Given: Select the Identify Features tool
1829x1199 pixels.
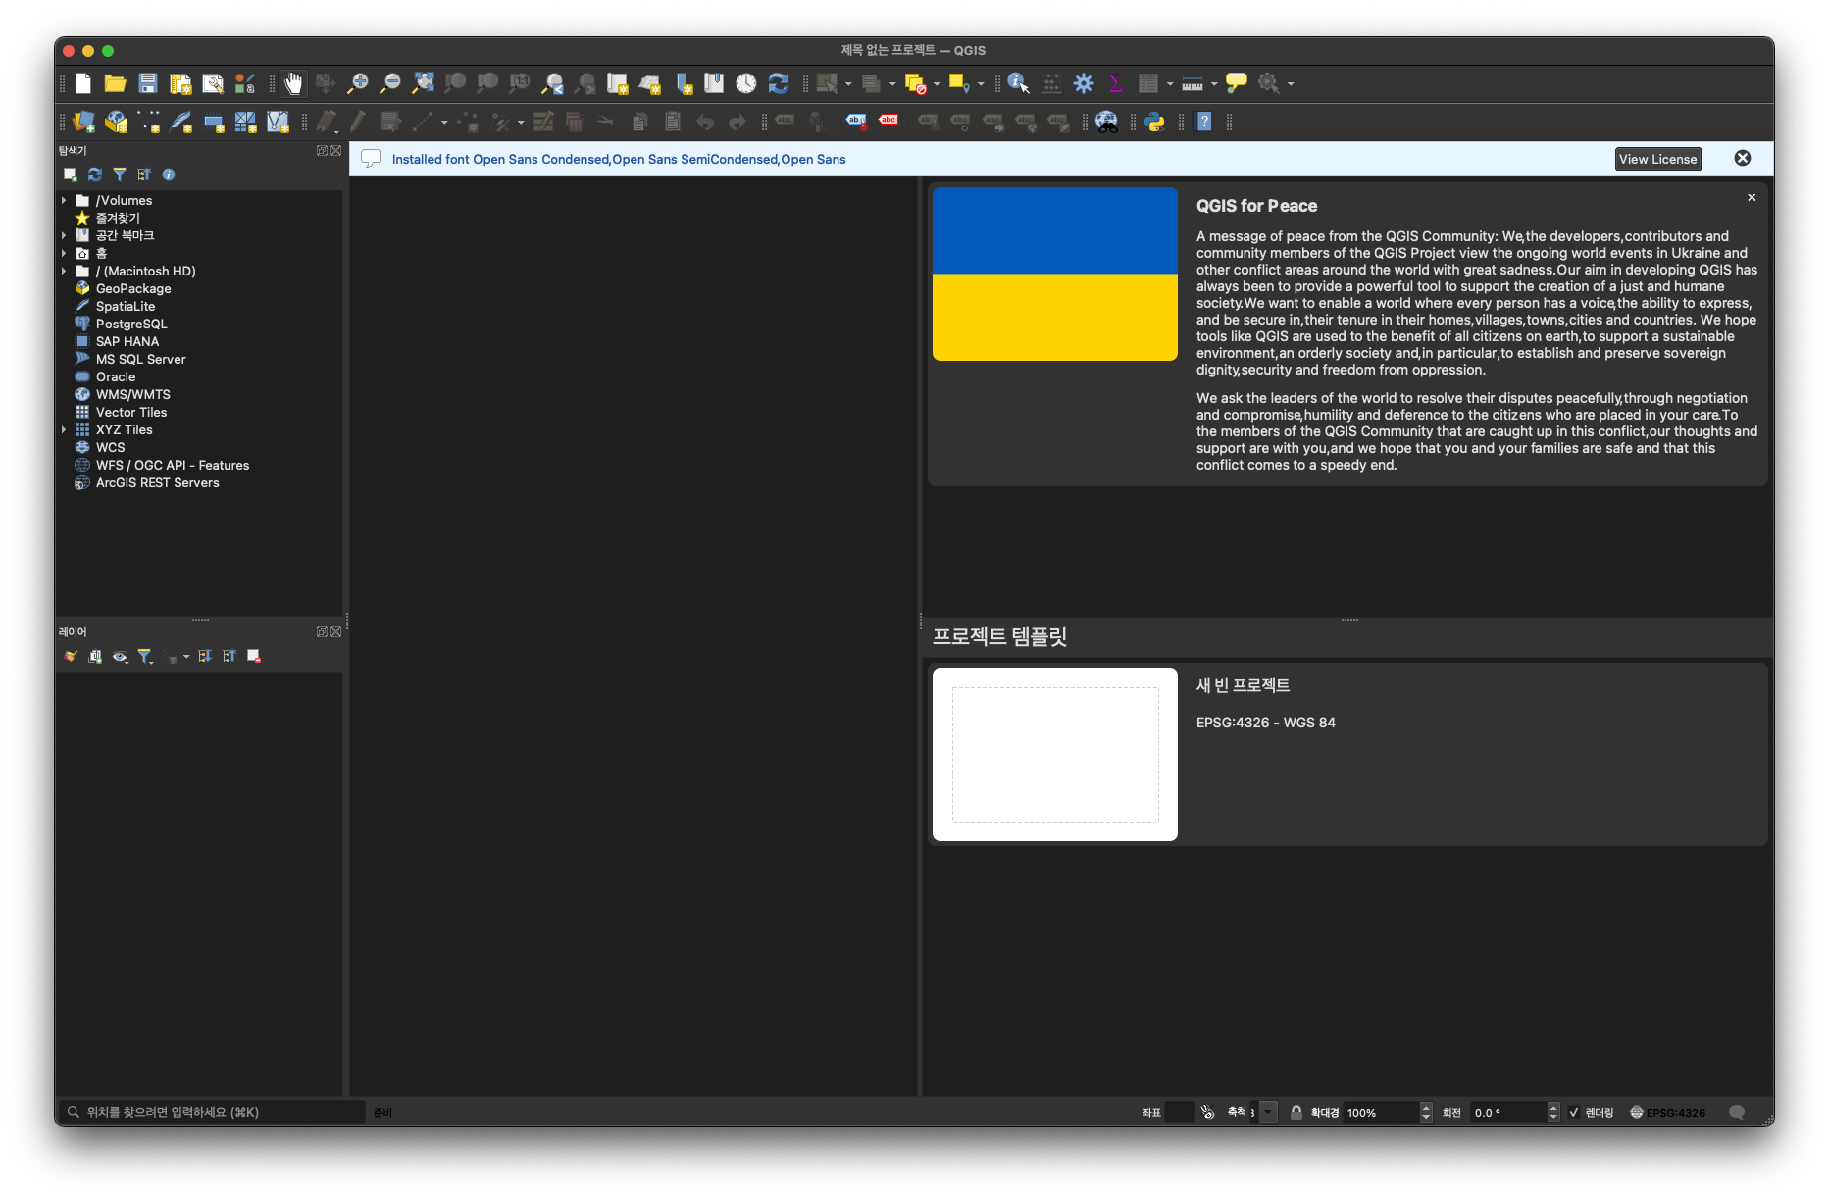Looking at the screenshot, I should pyautogui.click(x=1019, y=84).
